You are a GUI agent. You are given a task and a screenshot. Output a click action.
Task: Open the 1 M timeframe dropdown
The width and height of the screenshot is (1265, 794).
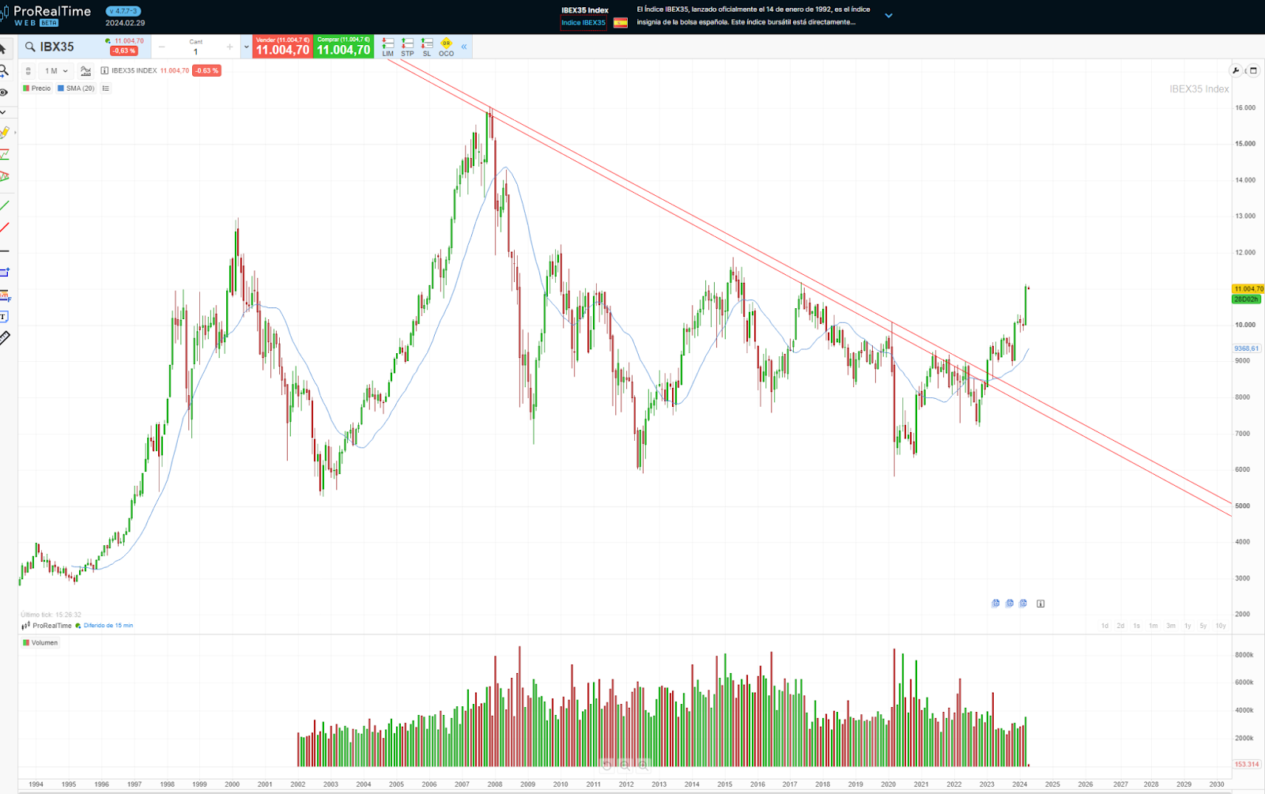click(x=56, y=71)
